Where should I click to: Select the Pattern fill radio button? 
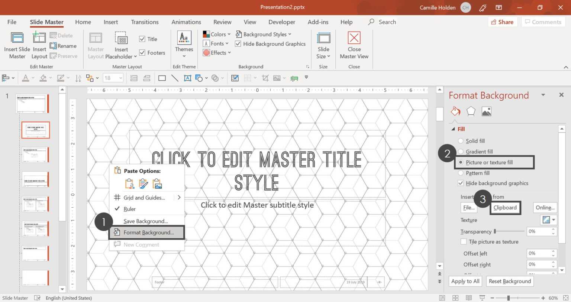(x=461, y=173)
